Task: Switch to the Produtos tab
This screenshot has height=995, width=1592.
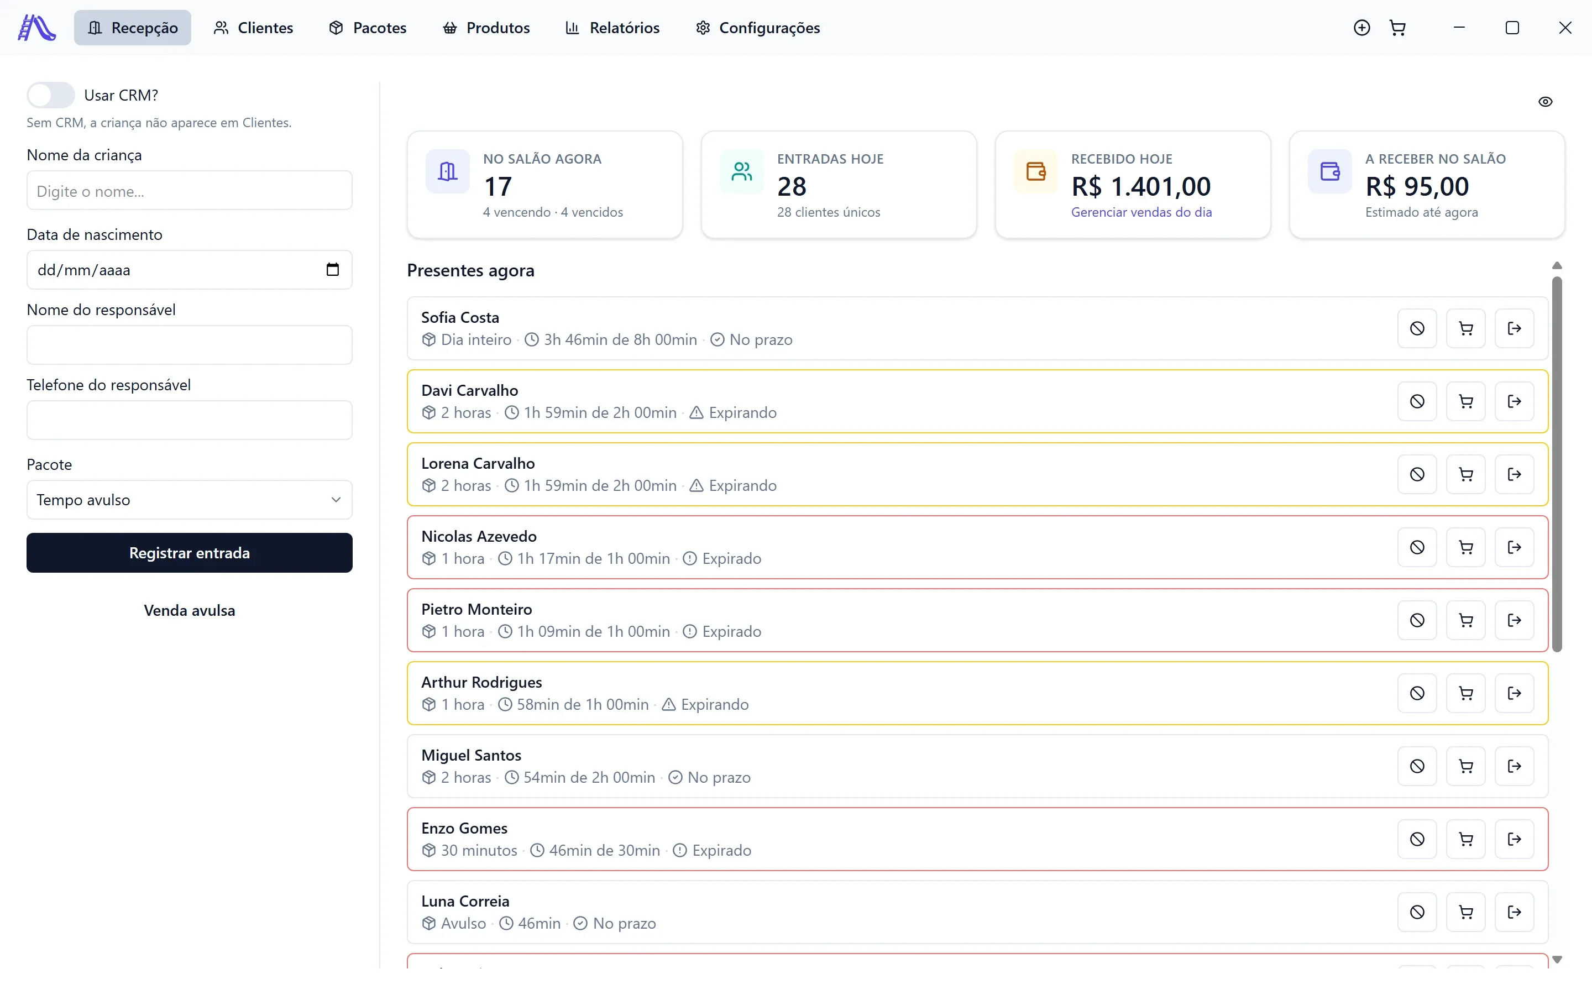Action: 486,28
